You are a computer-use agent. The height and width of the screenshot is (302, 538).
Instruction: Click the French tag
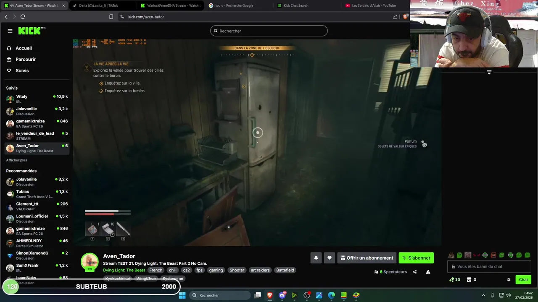156,270
